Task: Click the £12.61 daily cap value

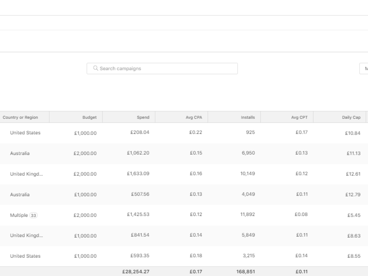Action: (353, 174)
